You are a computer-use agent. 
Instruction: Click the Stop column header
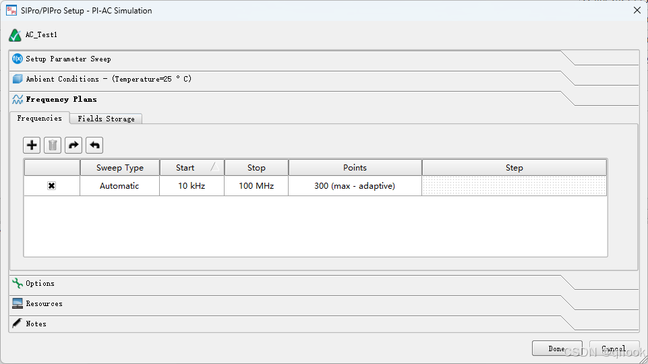tap(256, 168)
